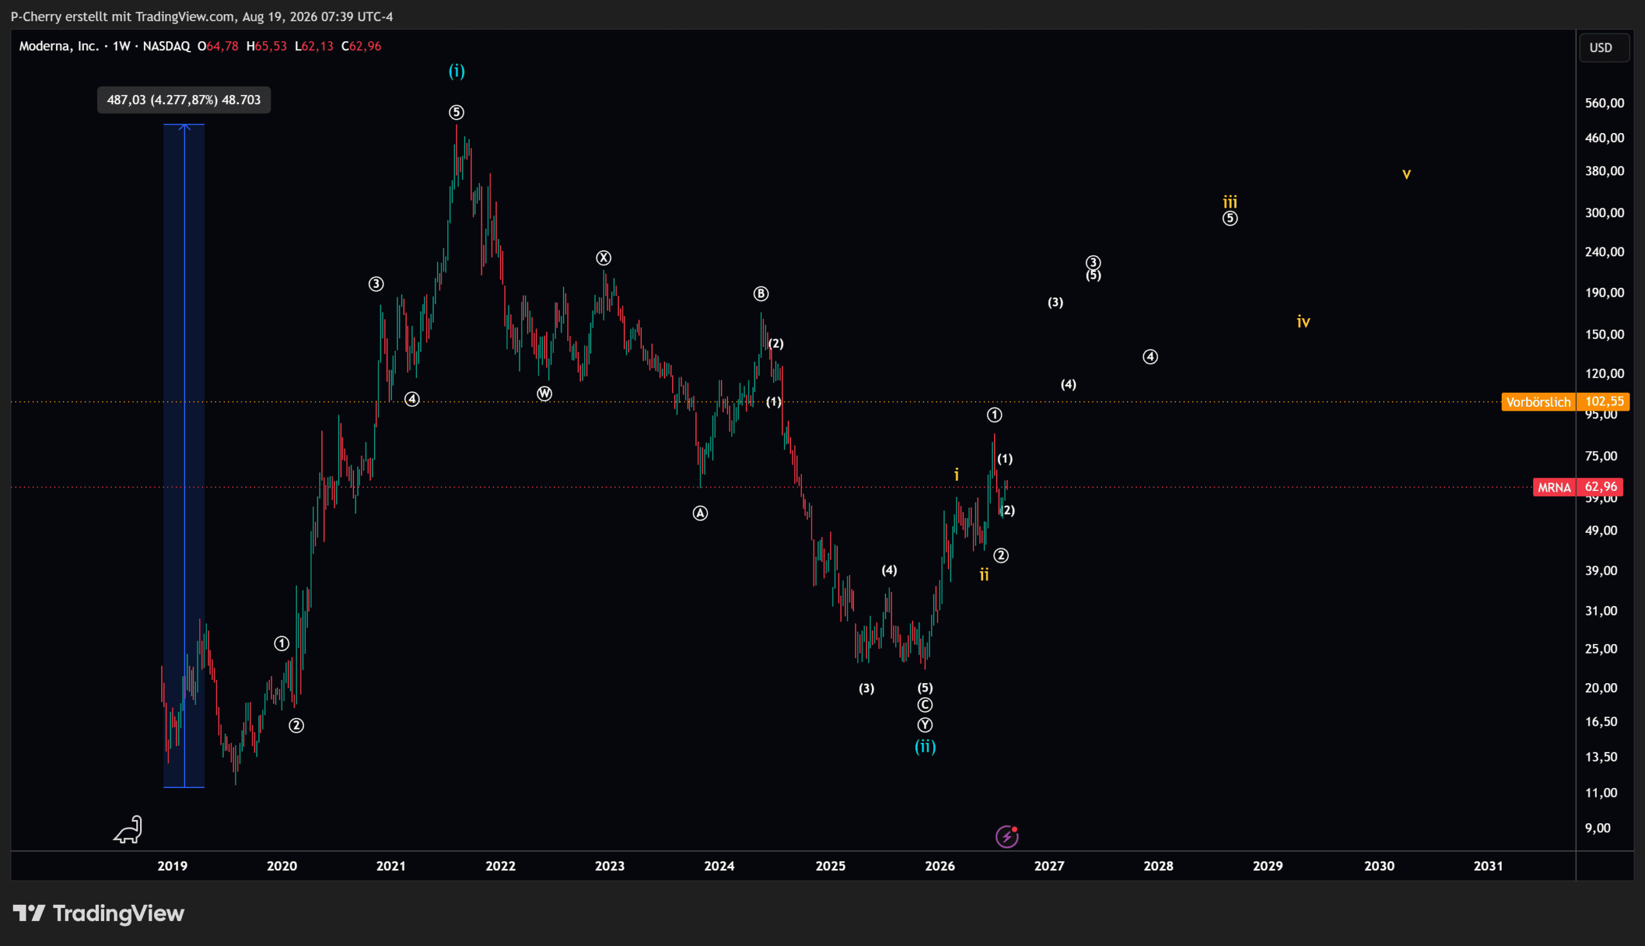This screenshot has height=946, width=1645.
Task: Click the 2021 label on time axis
Action: tap(391, 866)
